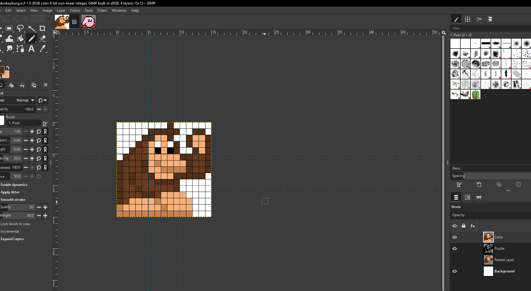Viewport: 531px width, 291px height.
Task: Select the Bucket Fill tool
Action: [x=20, y=39]
